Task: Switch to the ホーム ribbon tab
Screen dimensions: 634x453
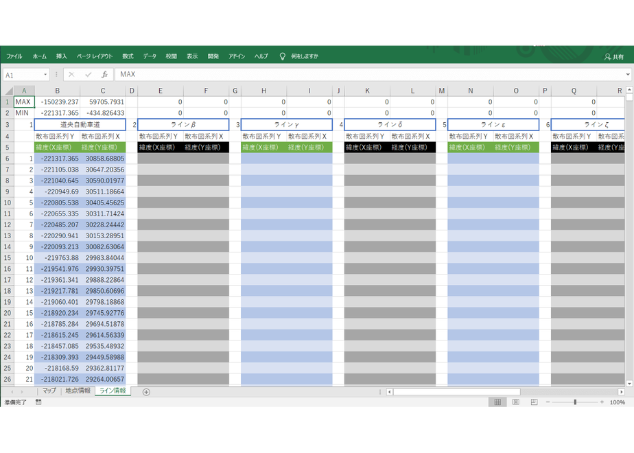Action: [40, 56]
